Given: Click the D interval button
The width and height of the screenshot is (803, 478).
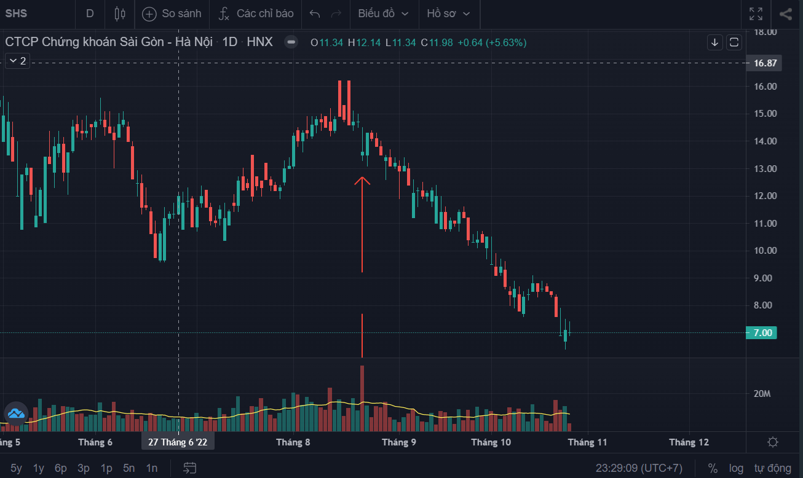Looking at the screenshot, I should tap(90, 14).
